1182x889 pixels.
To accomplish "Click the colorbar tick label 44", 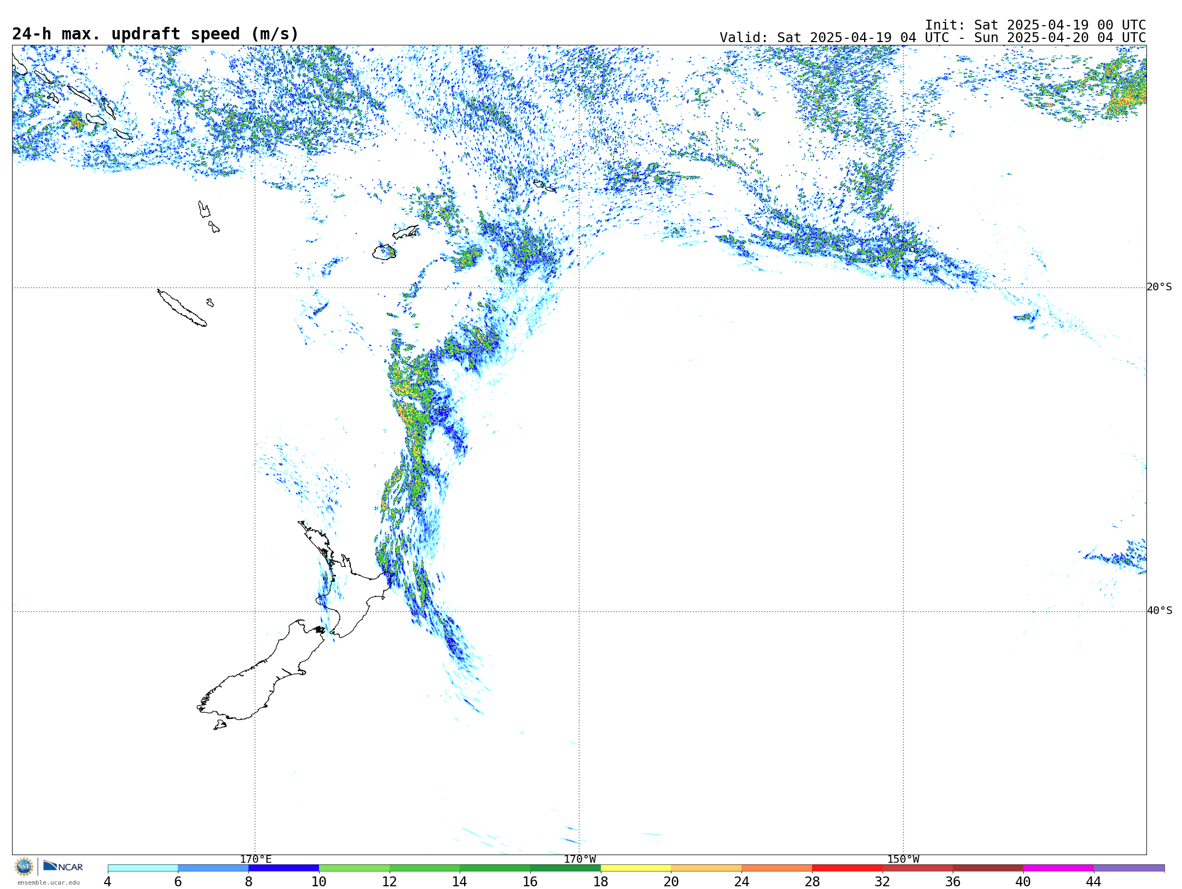I will pyautogui.click(x=1093, y=881).
